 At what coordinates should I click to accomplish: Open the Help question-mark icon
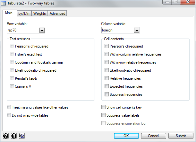coord(6,136)
